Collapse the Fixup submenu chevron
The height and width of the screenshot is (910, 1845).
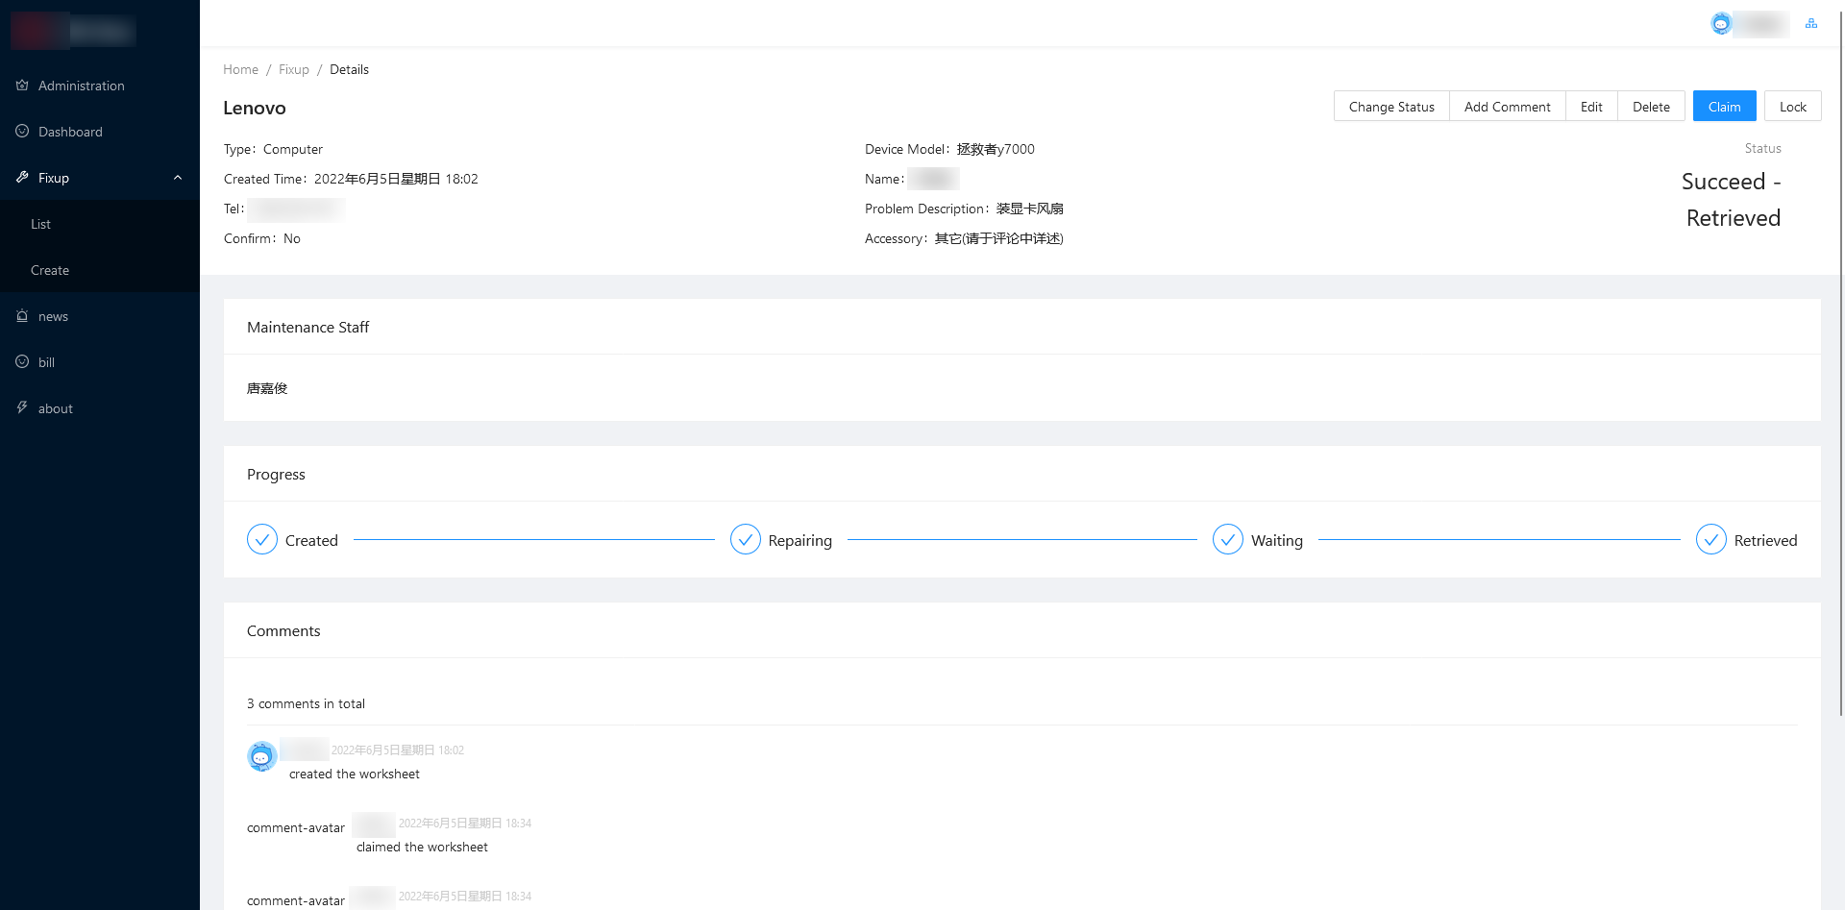[178, 178]
